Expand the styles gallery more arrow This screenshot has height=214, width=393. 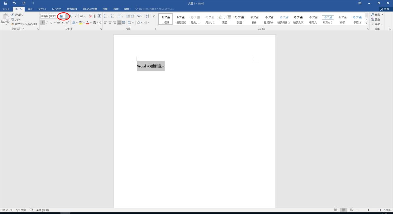(367, 24)
